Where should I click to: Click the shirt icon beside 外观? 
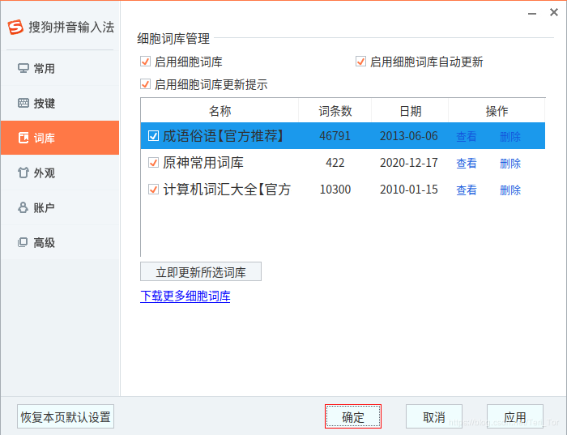click(23, 173)
